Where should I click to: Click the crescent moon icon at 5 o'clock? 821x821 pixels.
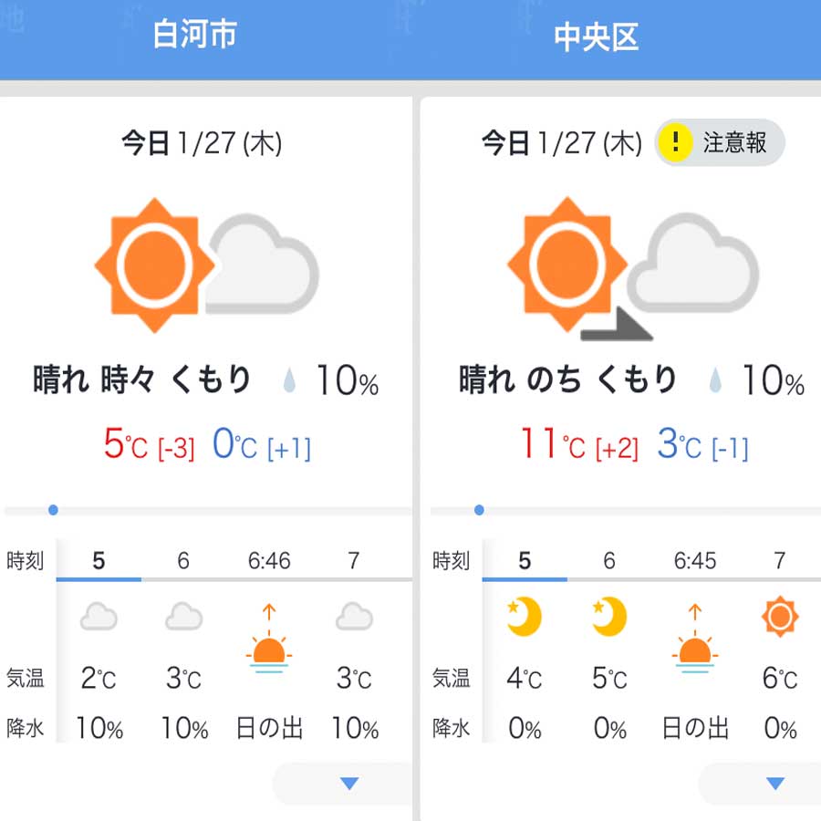[x=525, y=617]
